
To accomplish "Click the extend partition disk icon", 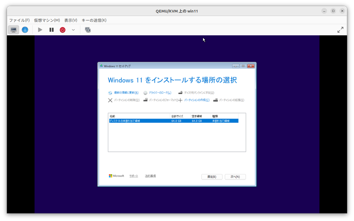I will pos(215,100).
